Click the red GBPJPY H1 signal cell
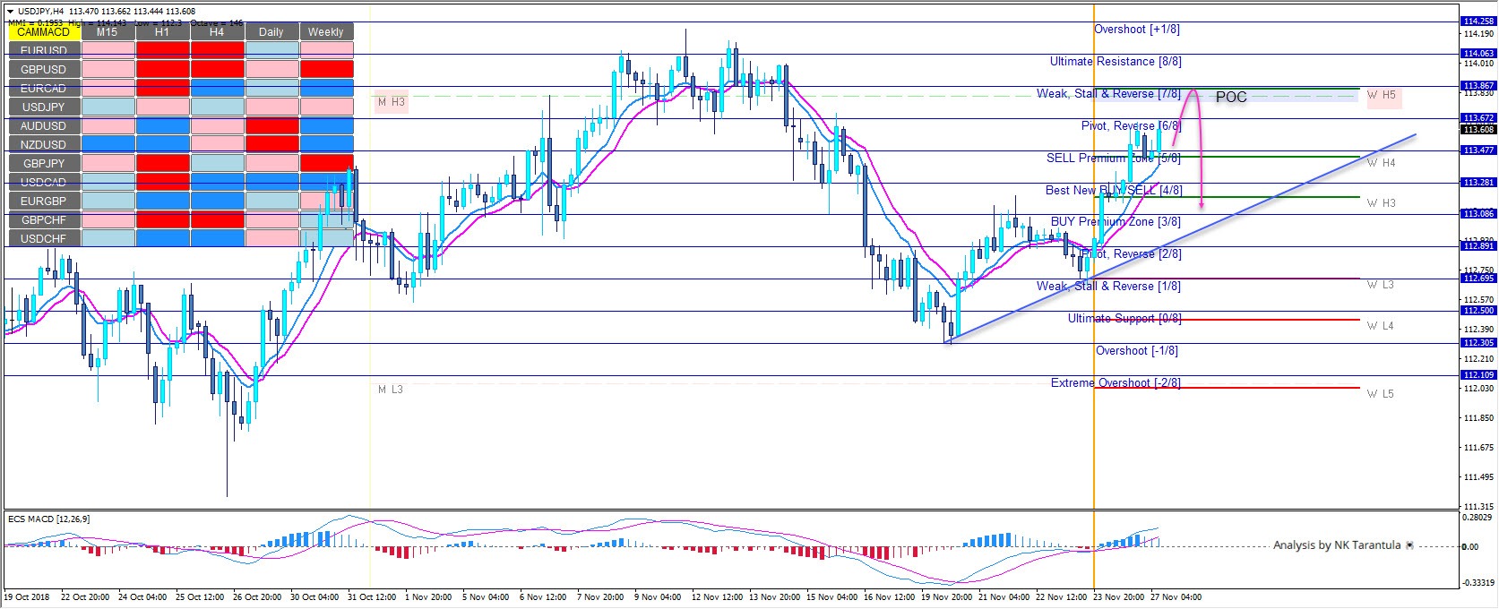 (x=162, y=163)
